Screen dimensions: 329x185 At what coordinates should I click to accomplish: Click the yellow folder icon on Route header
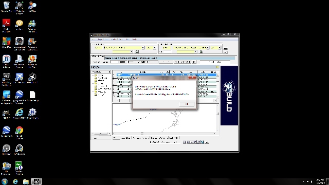(x=217, y=67)
